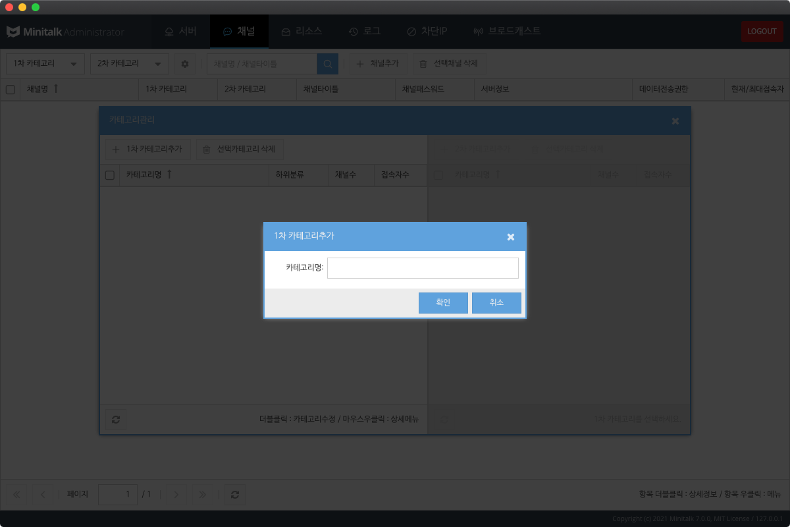The height and width of the screenshot is (527, 790).
Task: Confirm the new category with 확인
Action: pyautogui.click(x=443, y=303)
